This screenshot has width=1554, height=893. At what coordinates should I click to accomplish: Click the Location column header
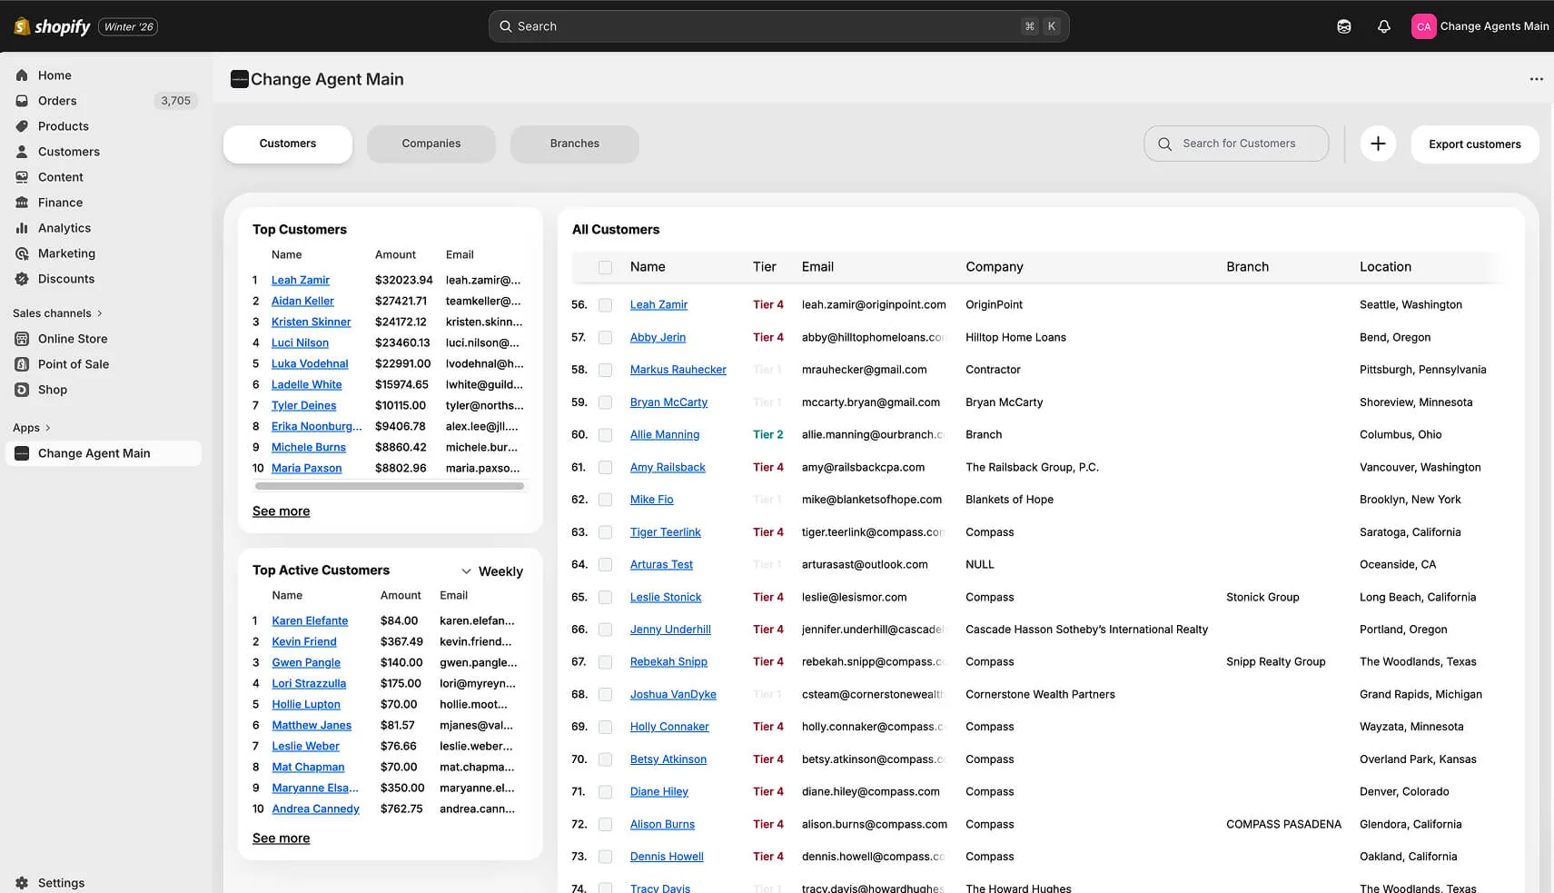click(x=1385, y=267)
